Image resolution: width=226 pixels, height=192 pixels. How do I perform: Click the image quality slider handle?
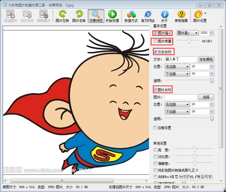point(189,41)
